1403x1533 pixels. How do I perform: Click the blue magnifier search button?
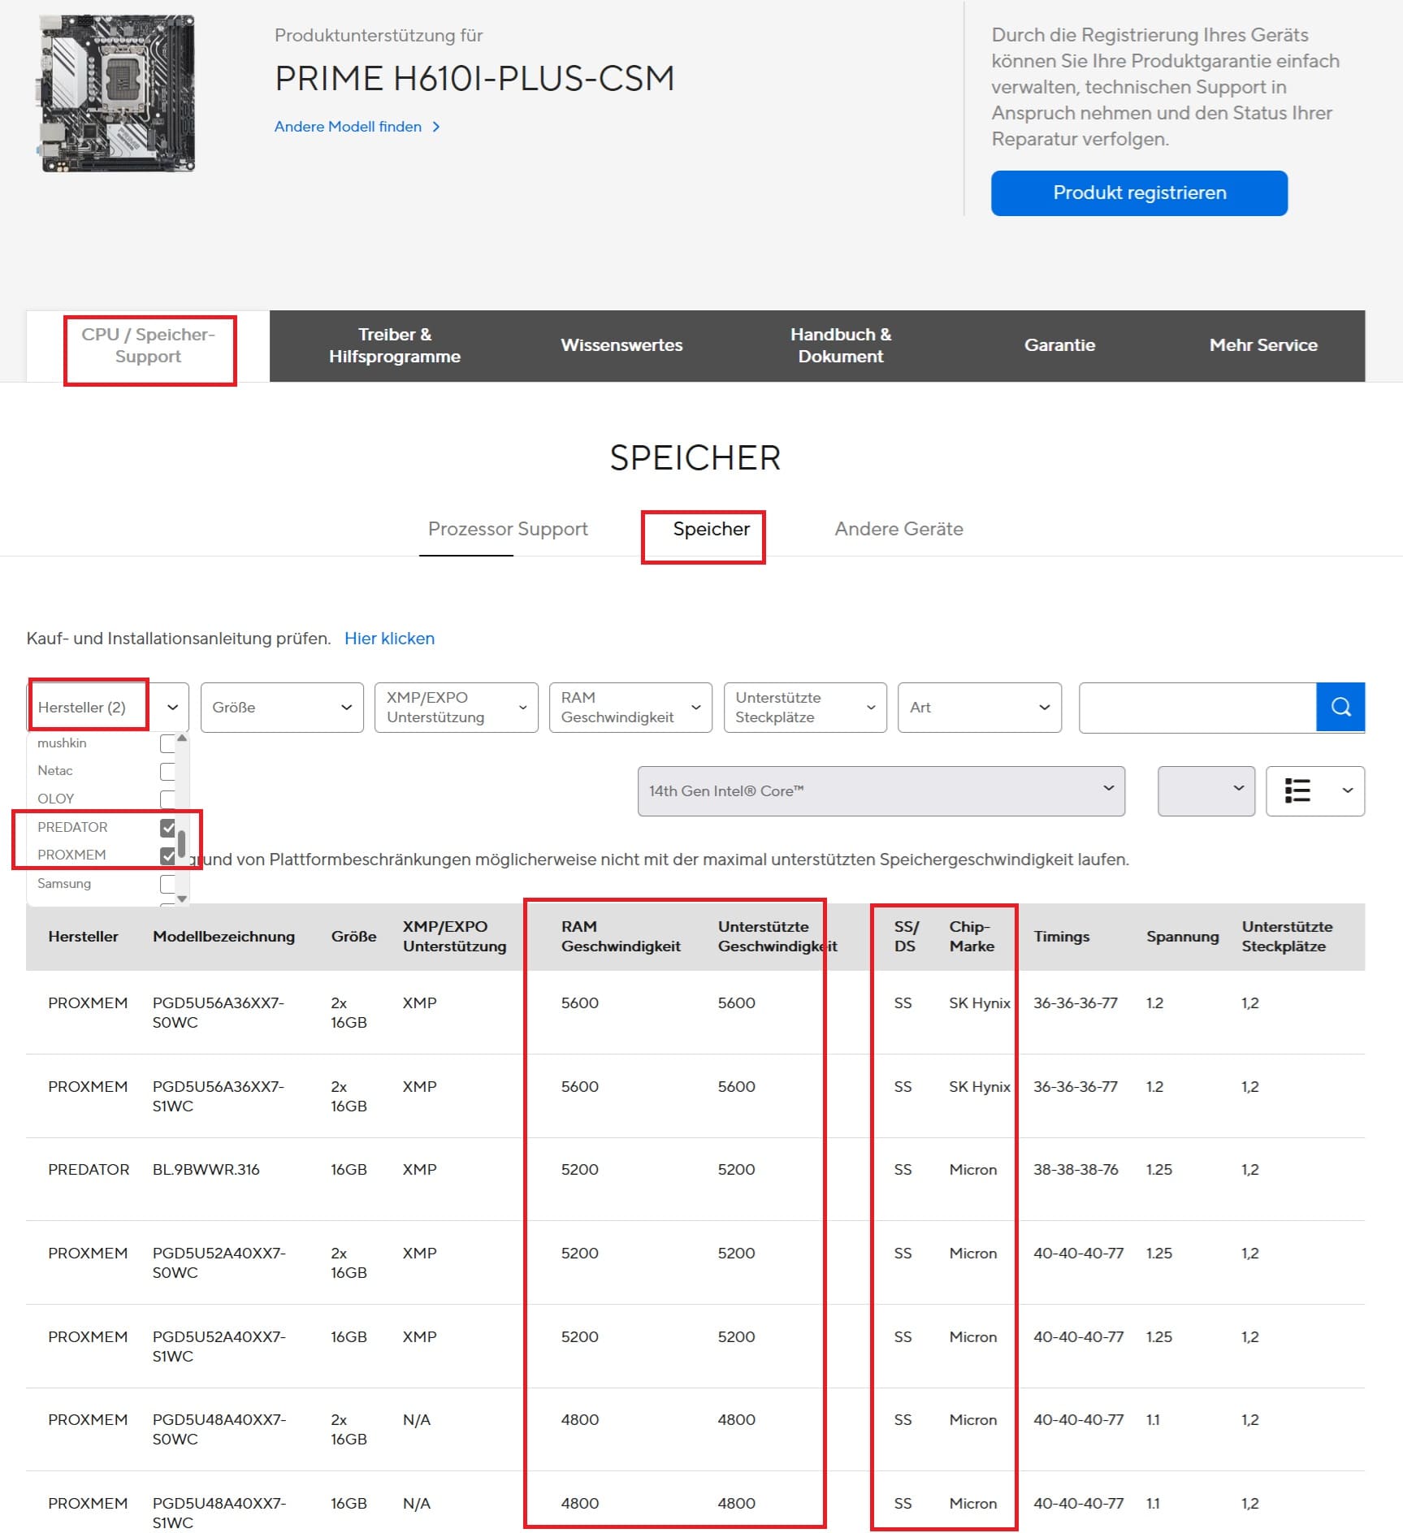[1340, 707]
